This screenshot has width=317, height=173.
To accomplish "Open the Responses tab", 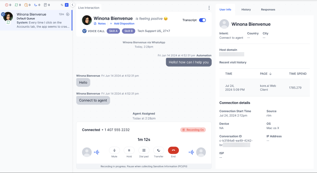I will (268, 10).
